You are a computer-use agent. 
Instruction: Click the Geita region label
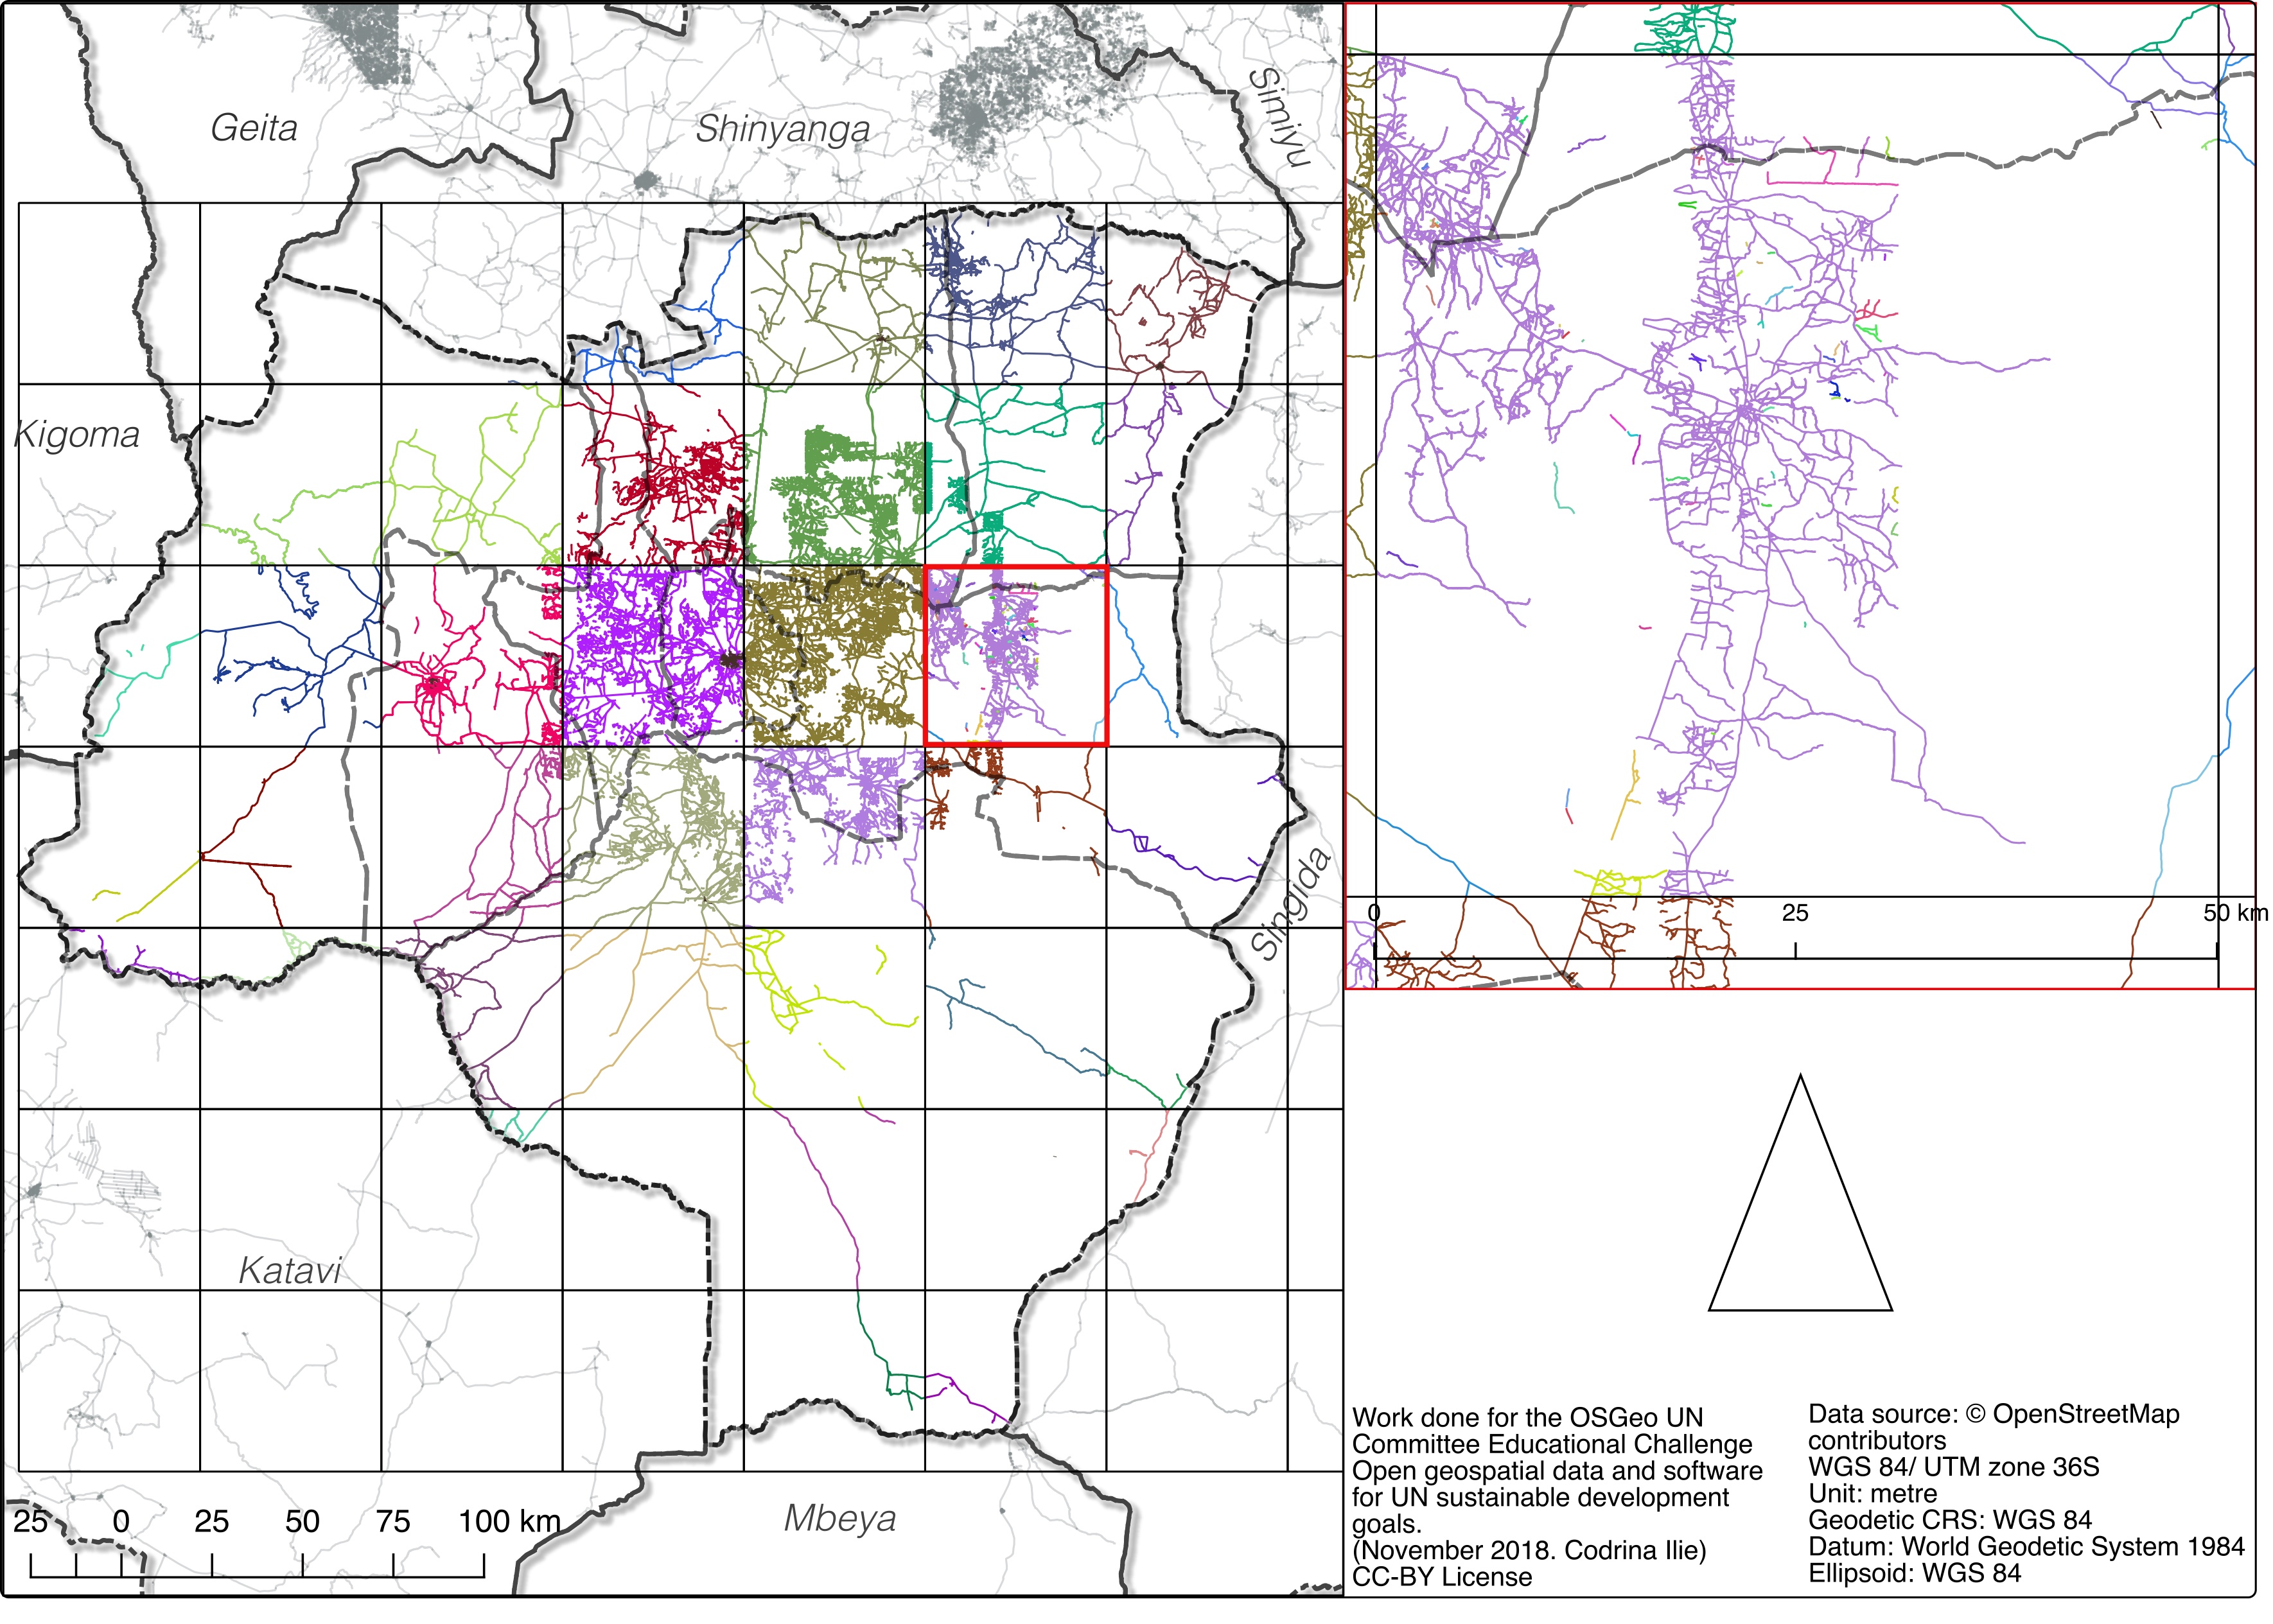(254, 129)
